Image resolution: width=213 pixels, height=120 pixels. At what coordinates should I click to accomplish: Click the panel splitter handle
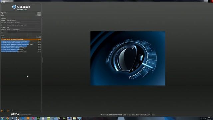(x=42, y=60)
